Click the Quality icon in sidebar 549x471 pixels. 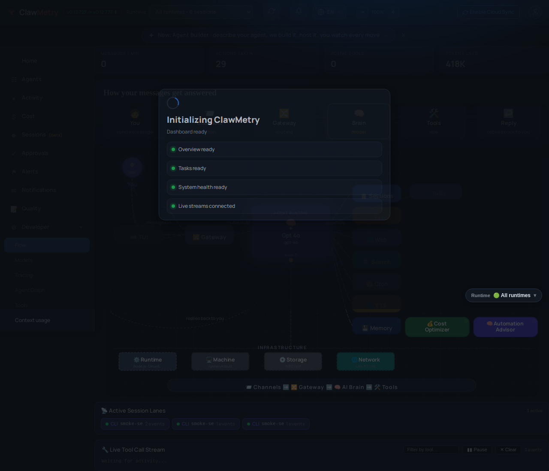[14, 209]
